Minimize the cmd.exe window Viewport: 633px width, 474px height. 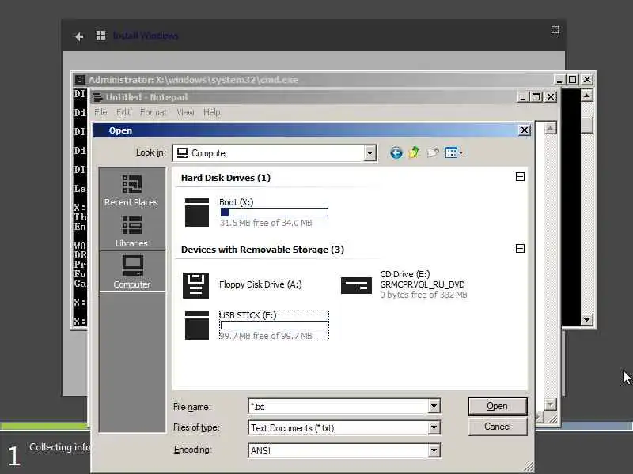pyautogui.click(x=559, y=80)
